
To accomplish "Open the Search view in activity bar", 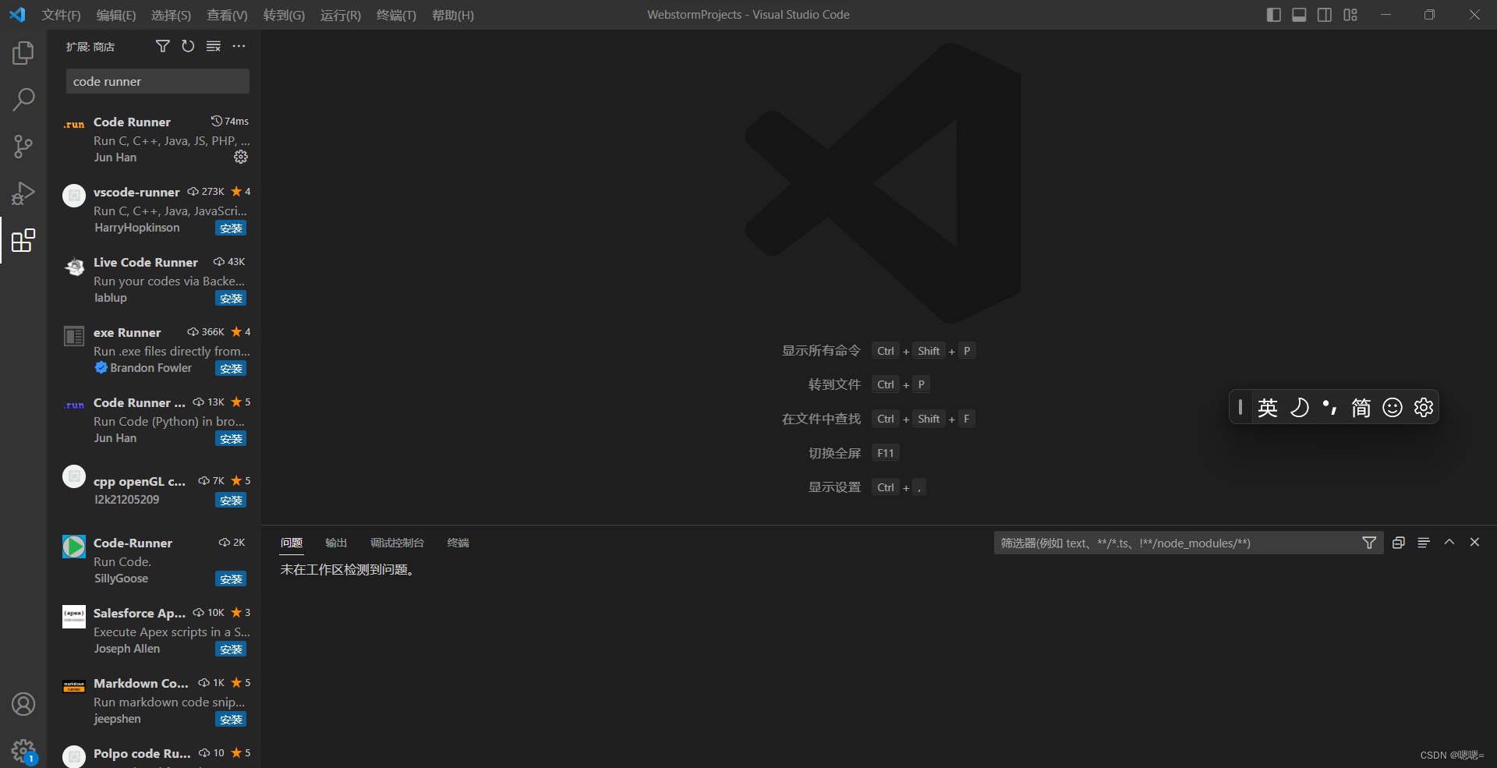I will tap(23, 99).
